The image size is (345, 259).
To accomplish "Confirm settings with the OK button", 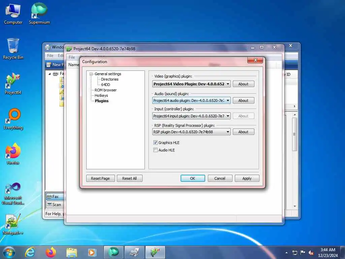I will coord(193,178).
